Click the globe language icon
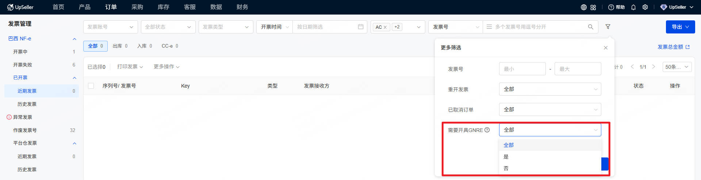Screen dimensions: 701x180 coord(584,7)
